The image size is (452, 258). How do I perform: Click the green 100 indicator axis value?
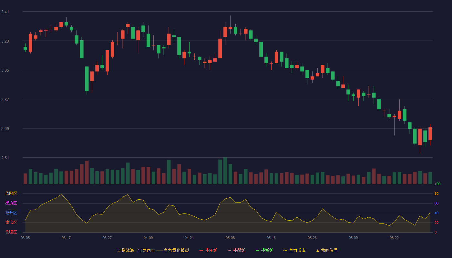pyautogui.click(x=437, y=184)
